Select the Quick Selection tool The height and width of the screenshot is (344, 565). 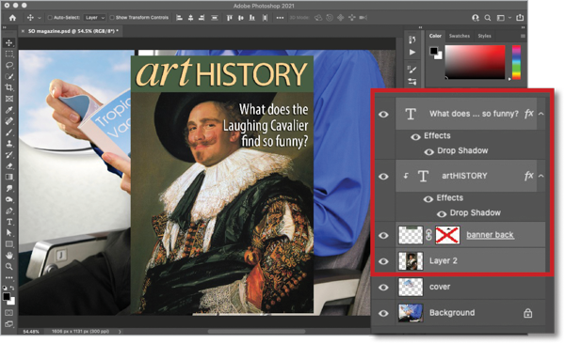tap(9, 76)
